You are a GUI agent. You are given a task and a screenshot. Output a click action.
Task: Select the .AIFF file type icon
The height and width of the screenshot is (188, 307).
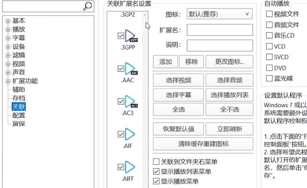[130, 167]
